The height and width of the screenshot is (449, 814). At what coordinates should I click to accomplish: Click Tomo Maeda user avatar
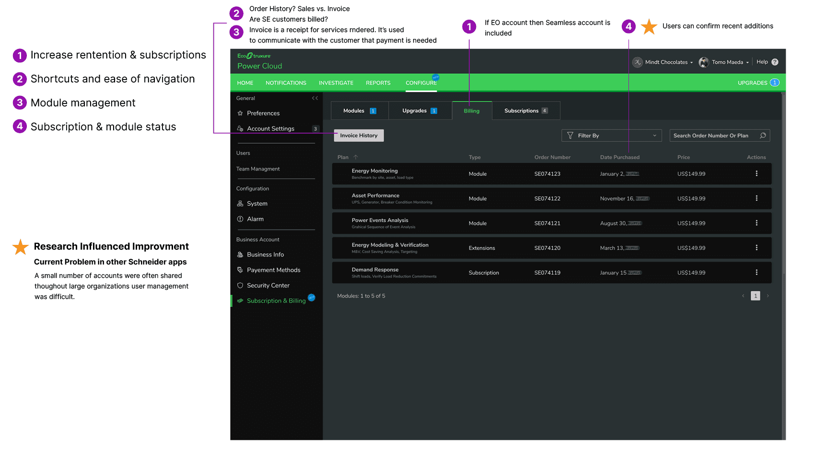click(704, 62)
